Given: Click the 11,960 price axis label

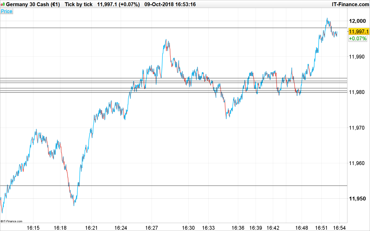Looking at the screenshot, I should point(357,163).
